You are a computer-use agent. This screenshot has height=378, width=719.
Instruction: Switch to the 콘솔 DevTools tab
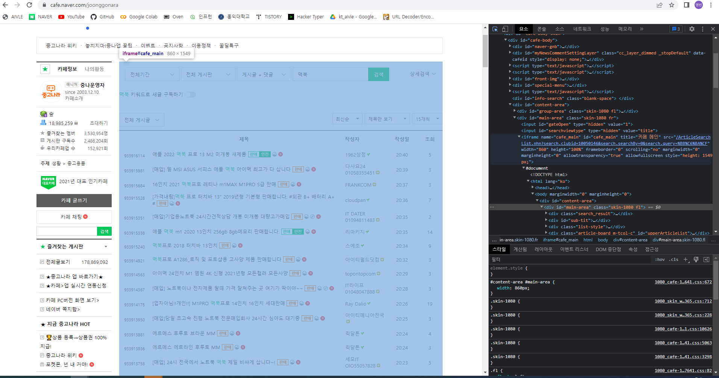point(542,29)
